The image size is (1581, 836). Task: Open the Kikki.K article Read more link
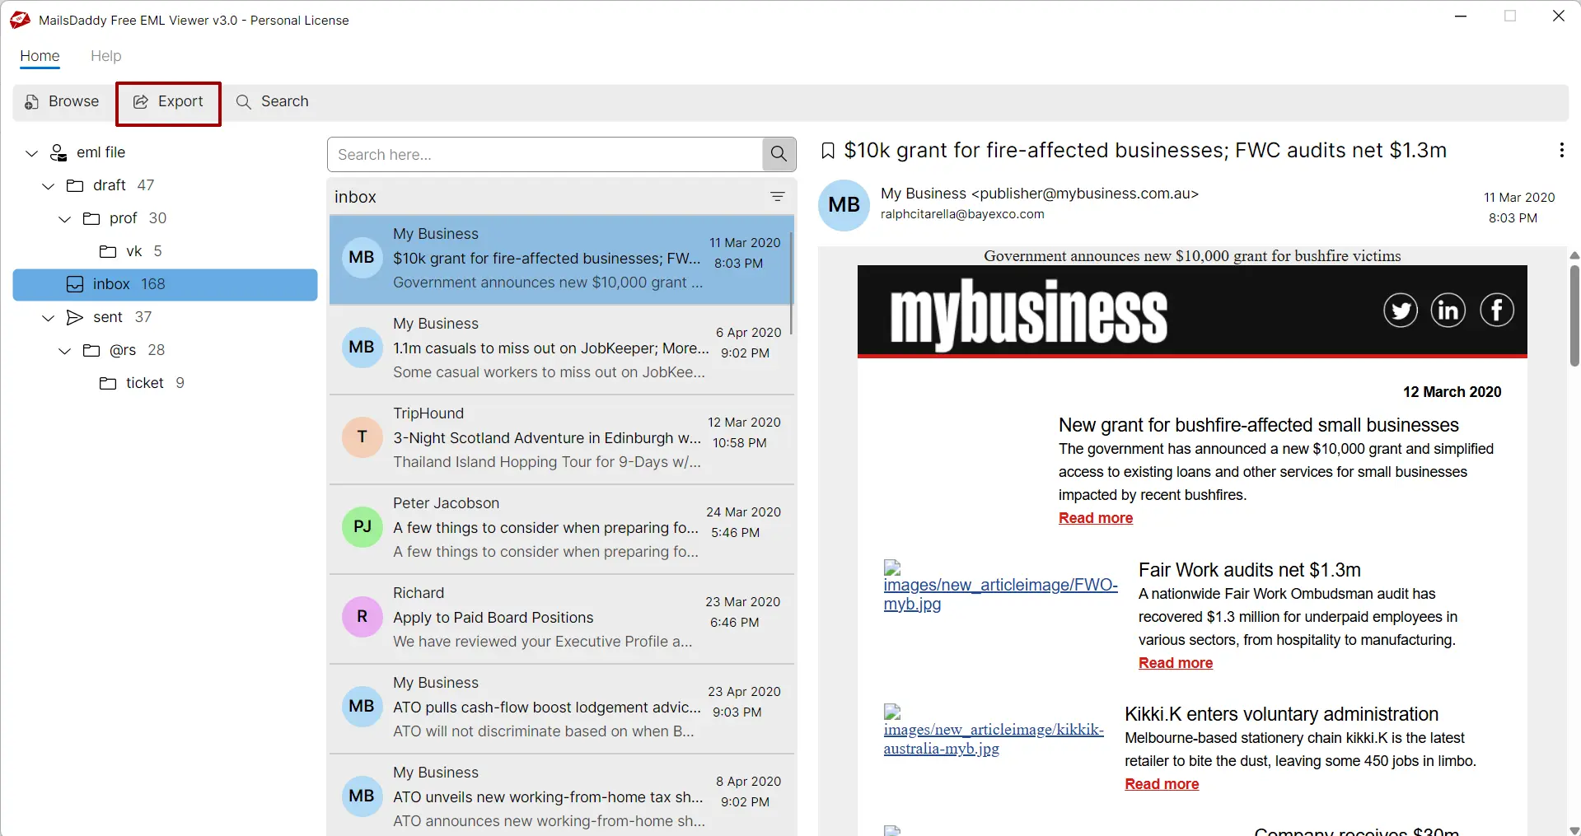coord(1162,784)
